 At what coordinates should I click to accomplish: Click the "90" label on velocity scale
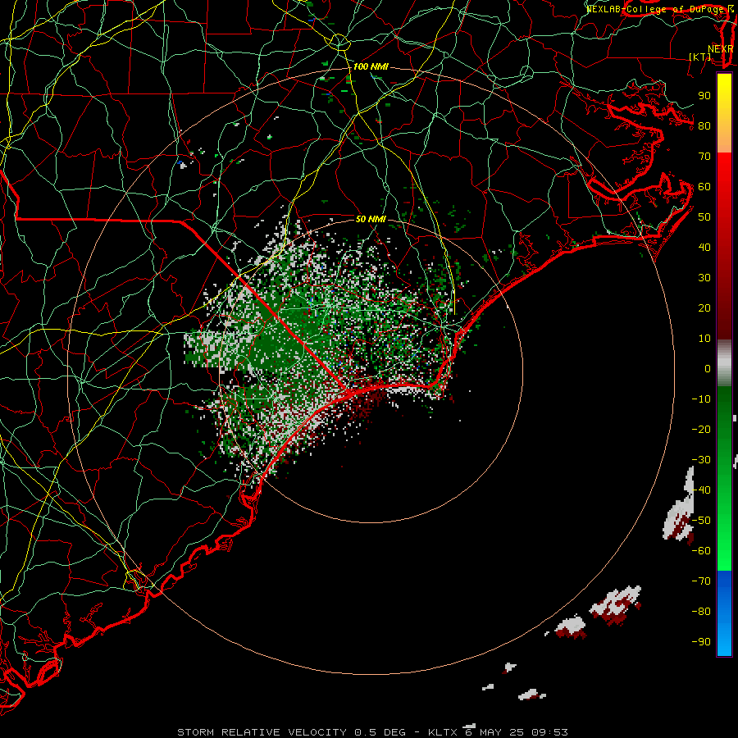tap(704, 96)
